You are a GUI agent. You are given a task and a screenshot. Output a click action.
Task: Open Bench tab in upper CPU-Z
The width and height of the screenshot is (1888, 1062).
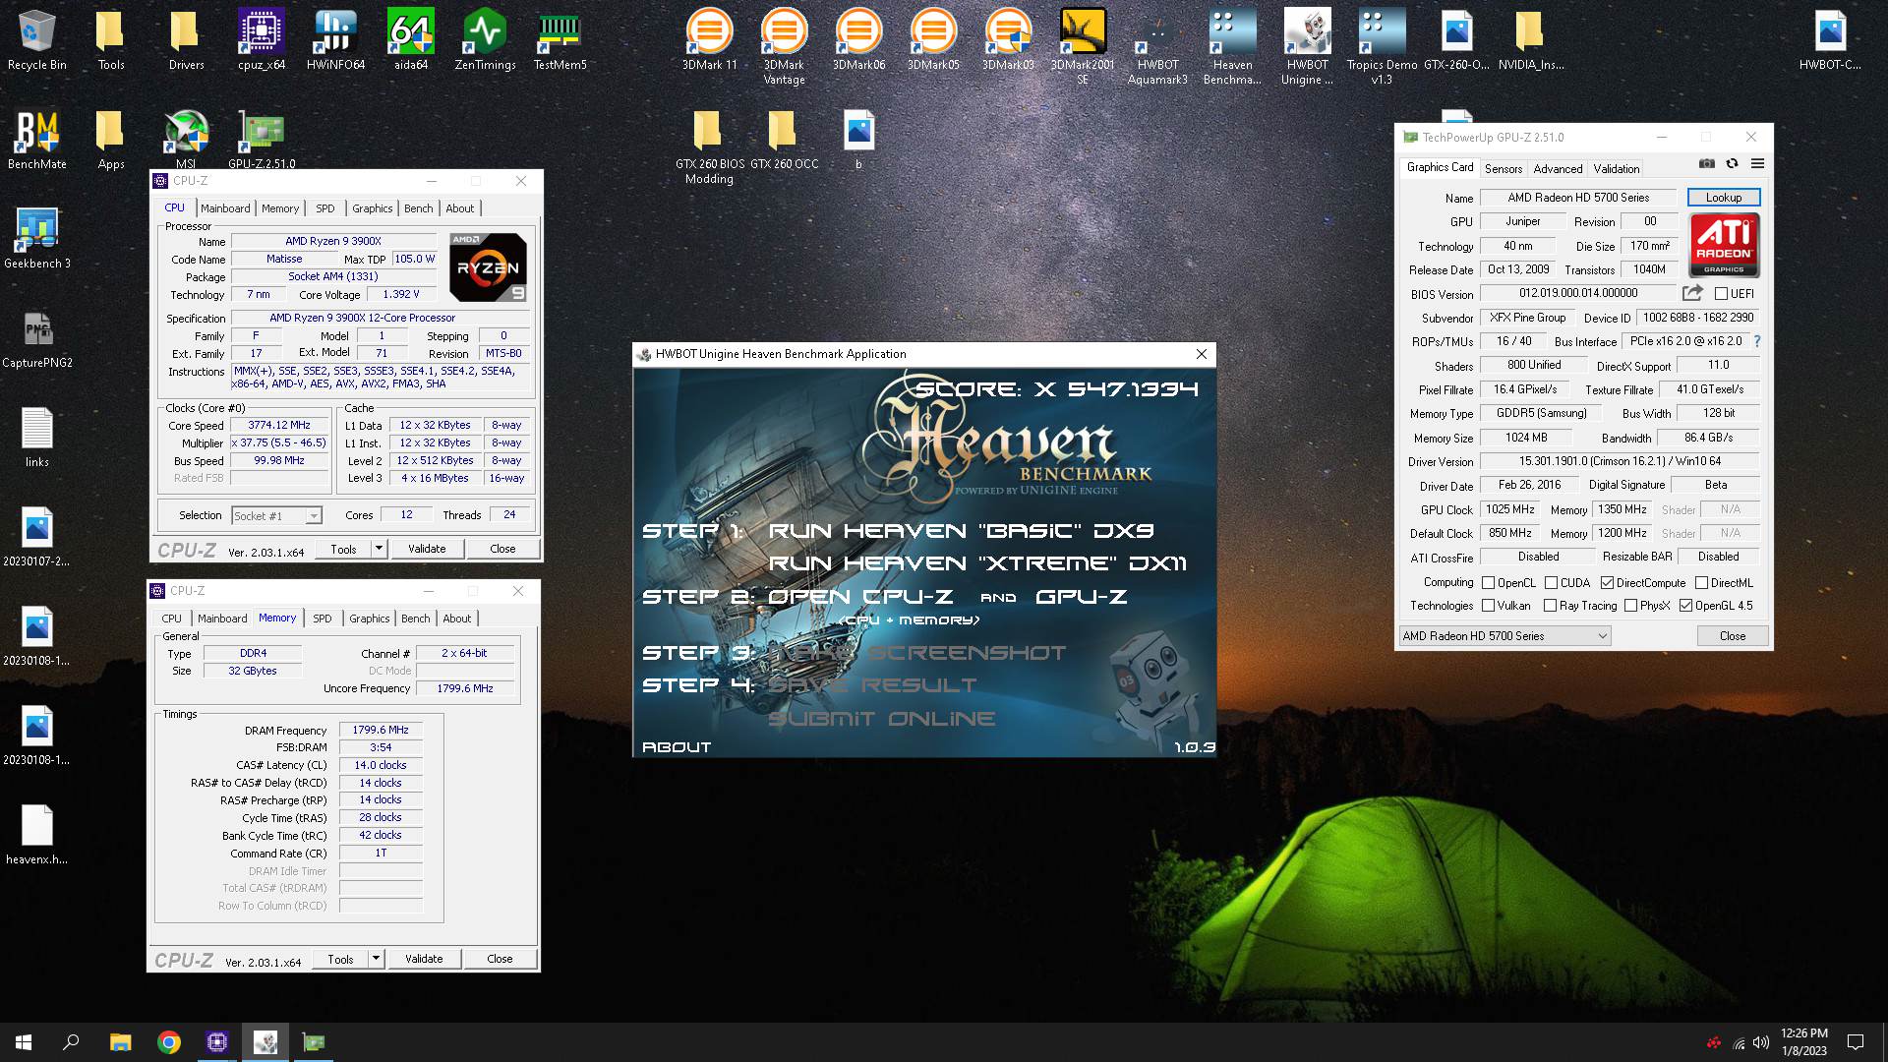[418, 208]
